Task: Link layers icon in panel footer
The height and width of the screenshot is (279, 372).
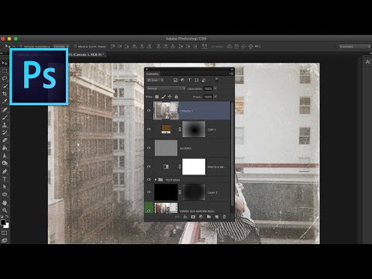Action: 177,217
